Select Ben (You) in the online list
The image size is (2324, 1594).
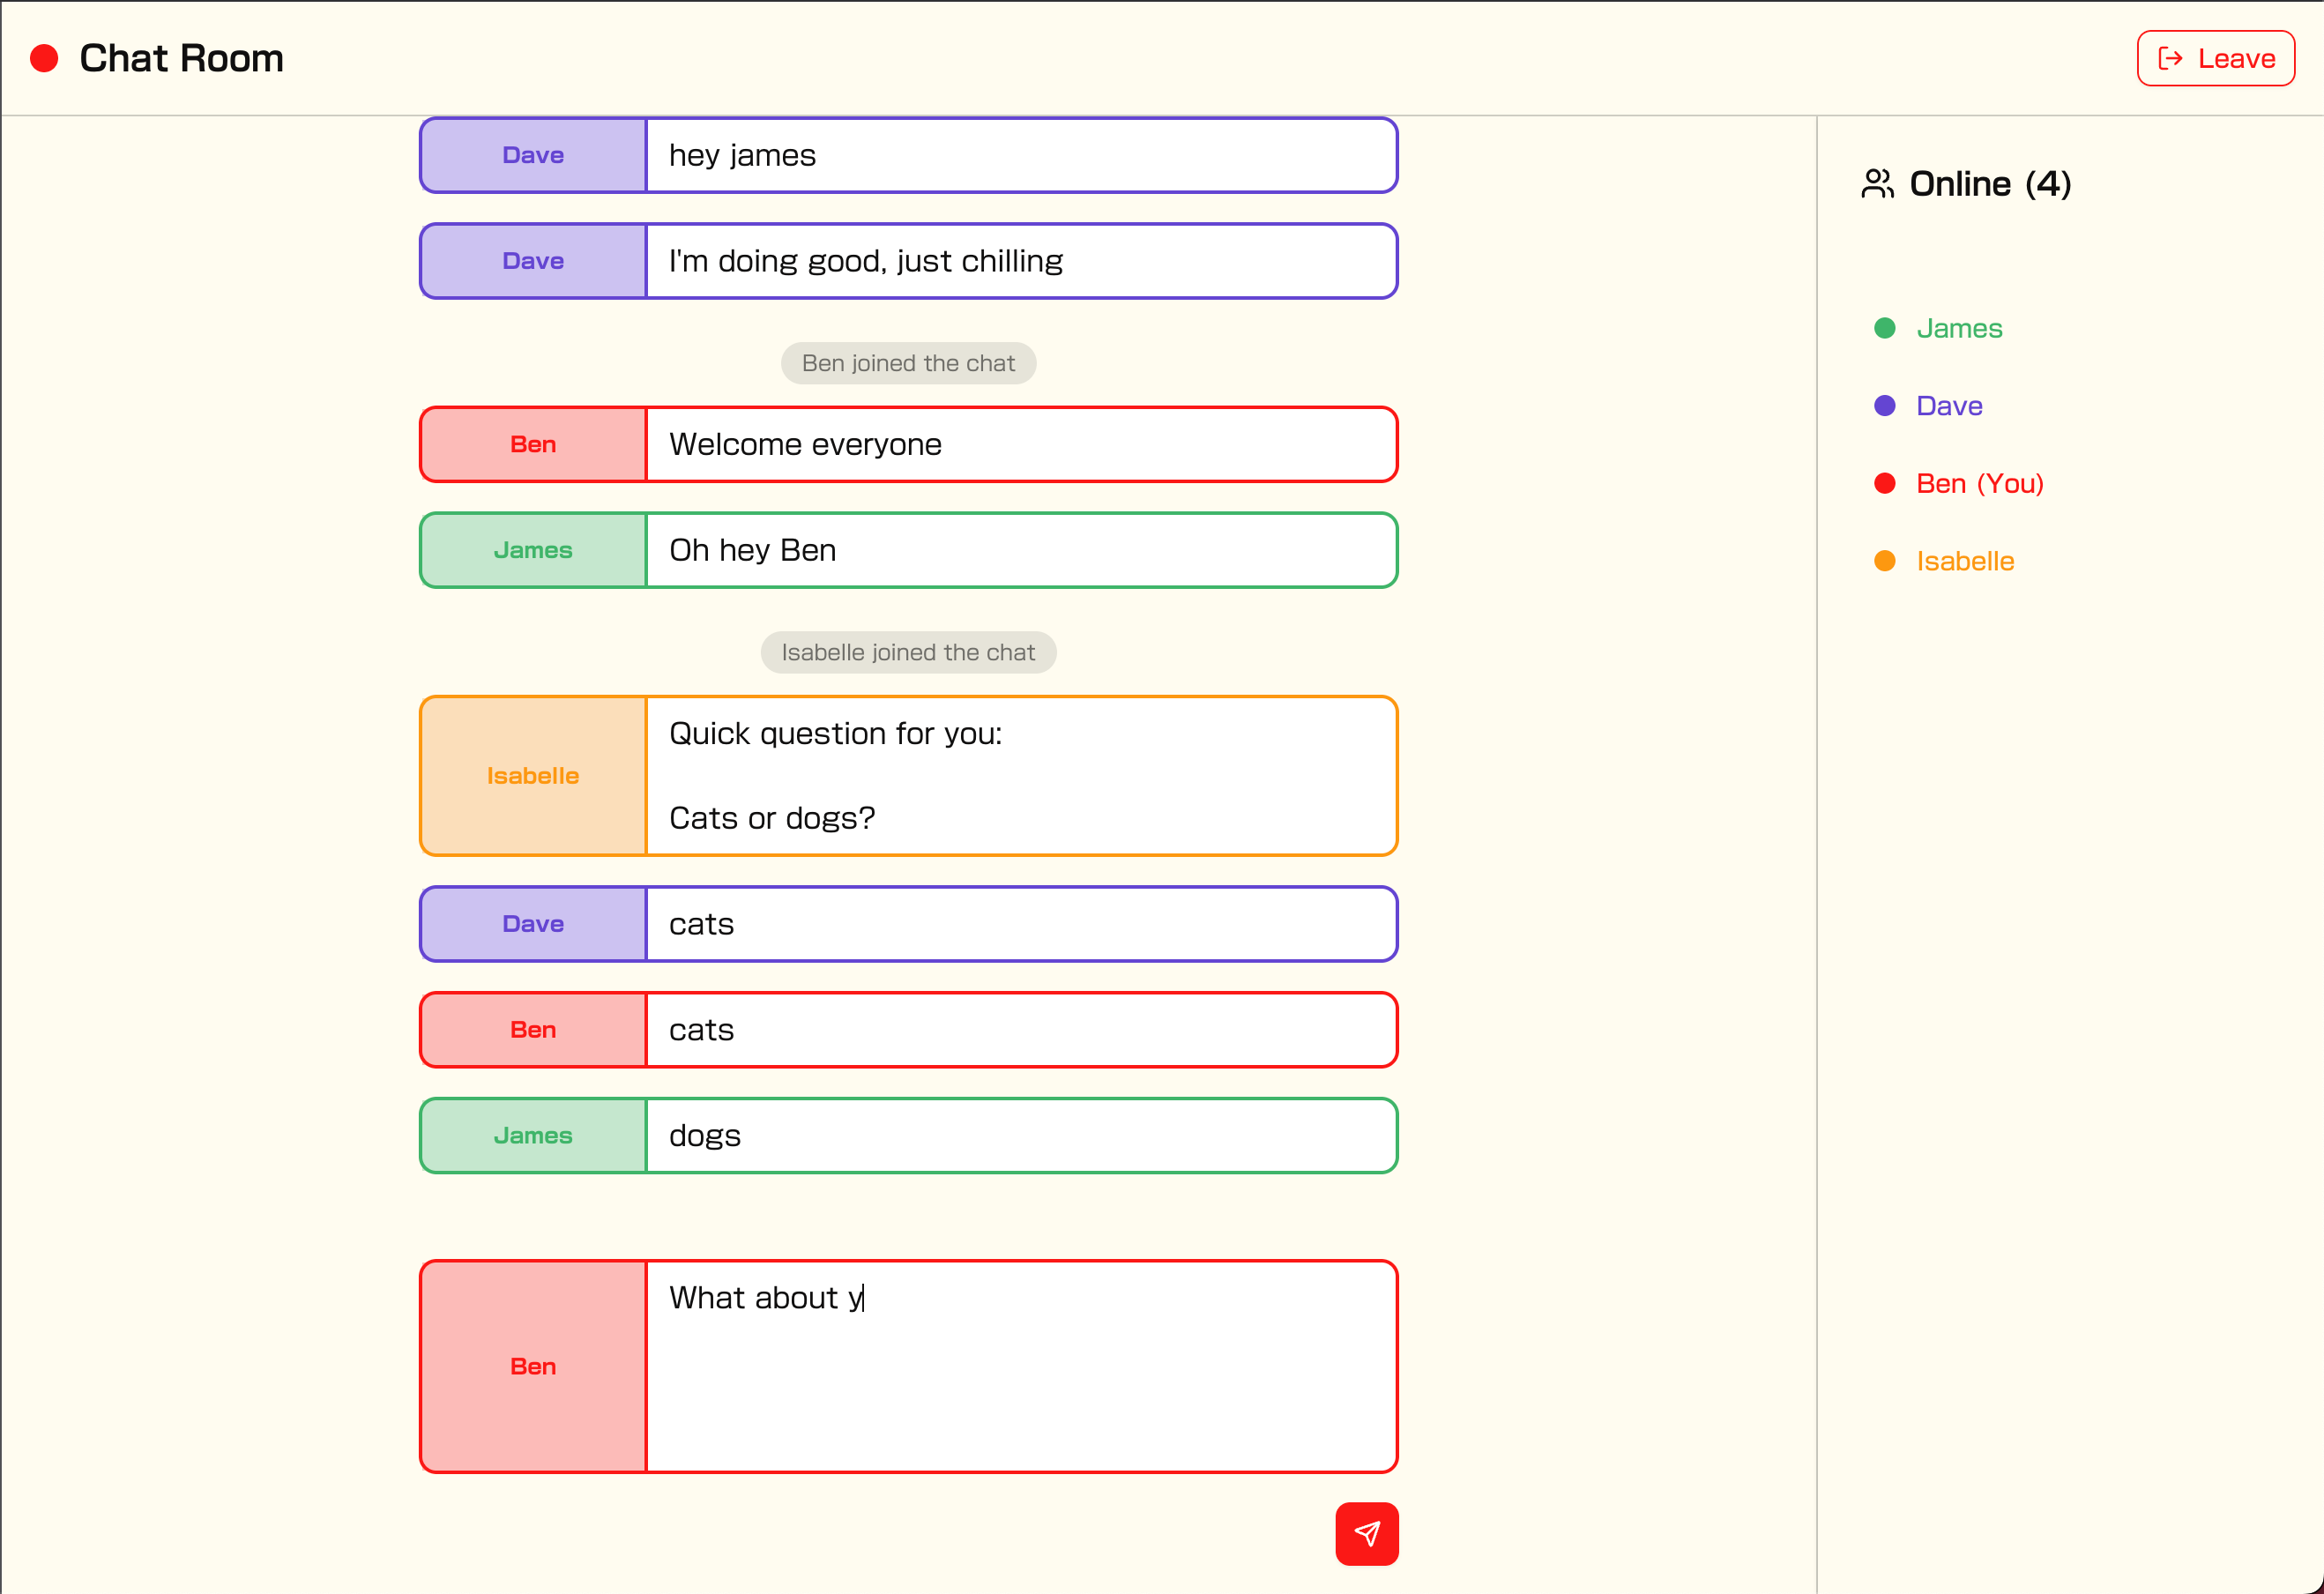(1979, 483)
